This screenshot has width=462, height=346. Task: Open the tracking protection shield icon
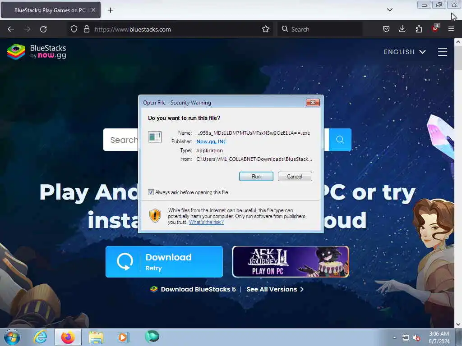[74, 29]
